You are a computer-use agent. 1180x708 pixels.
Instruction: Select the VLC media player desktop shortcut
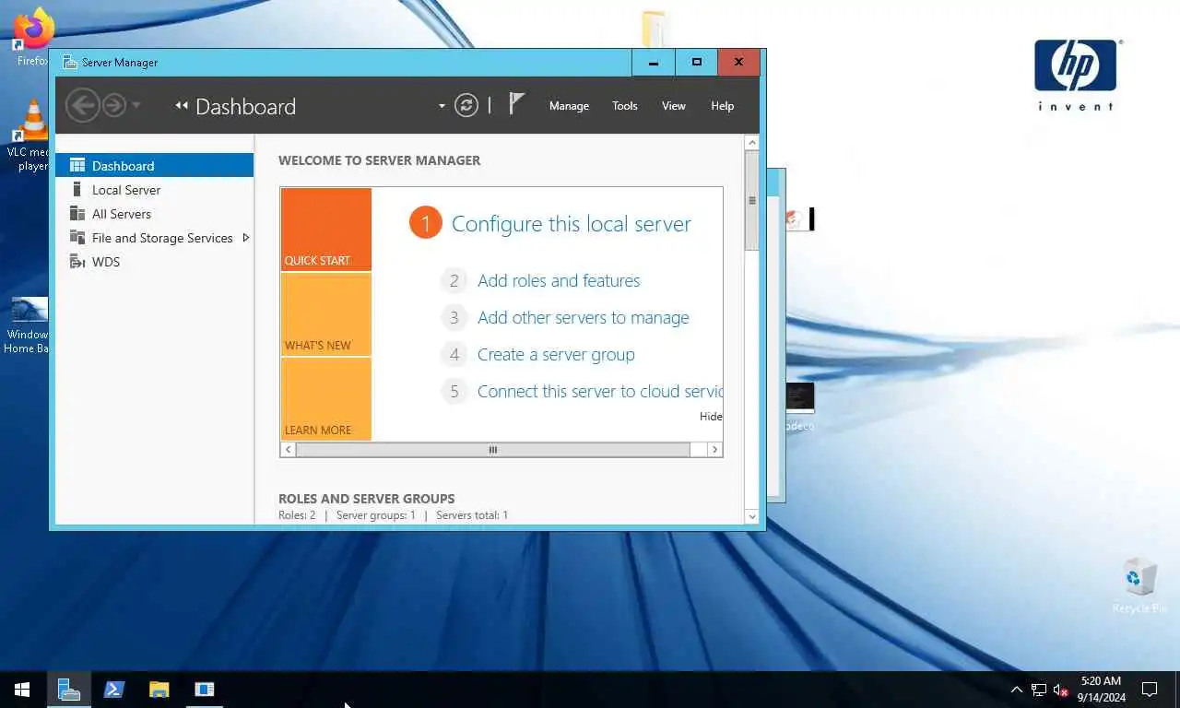point(29,136)
